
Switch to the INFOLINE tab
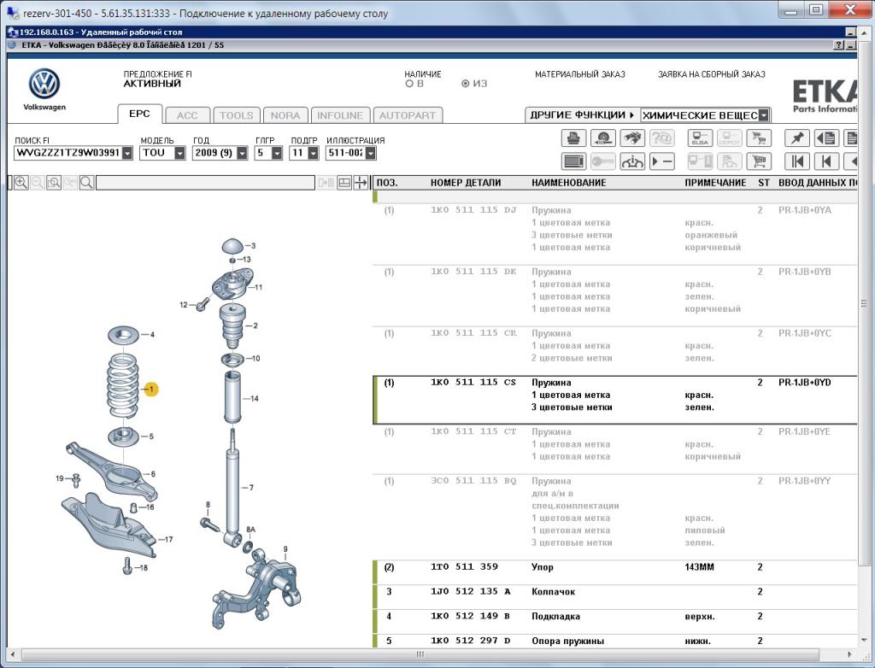pyautogui.click(x=340, y=115)
